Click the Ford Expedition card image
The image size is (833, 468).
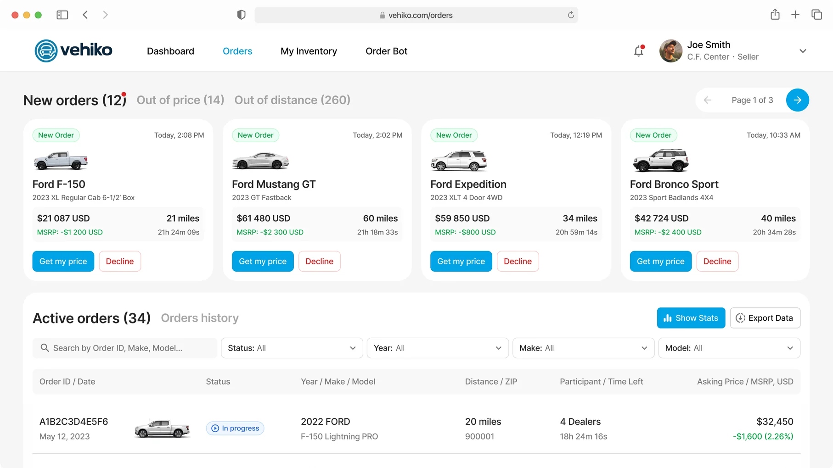459,161
